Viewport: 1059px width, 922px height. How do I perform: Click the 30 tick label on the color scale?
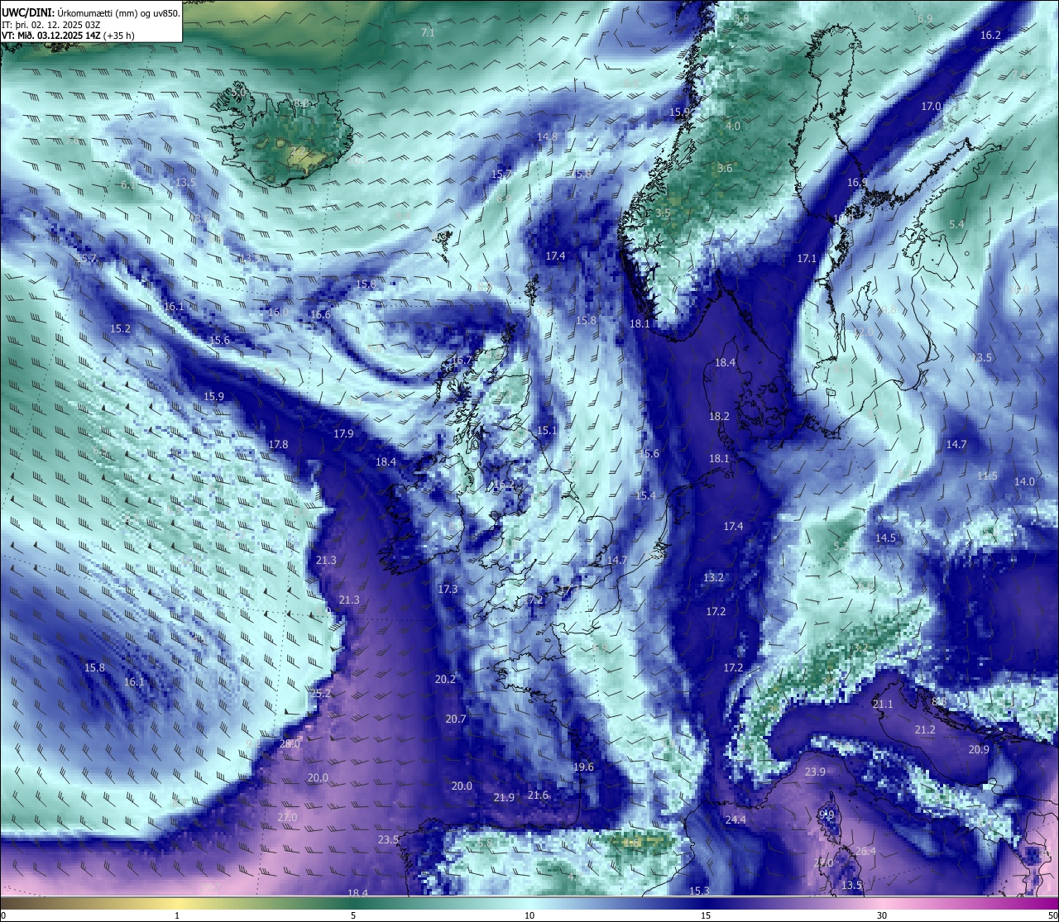882,915
